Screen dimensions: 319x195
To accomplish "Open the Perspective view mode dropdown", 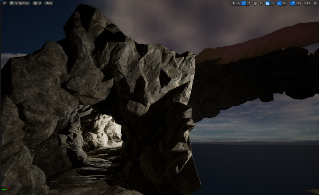I will click(19, 3).
